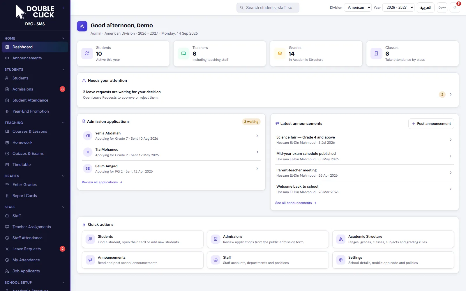
Task: Collapse the GRADES sidebar section
Action: tap(63, 176)
